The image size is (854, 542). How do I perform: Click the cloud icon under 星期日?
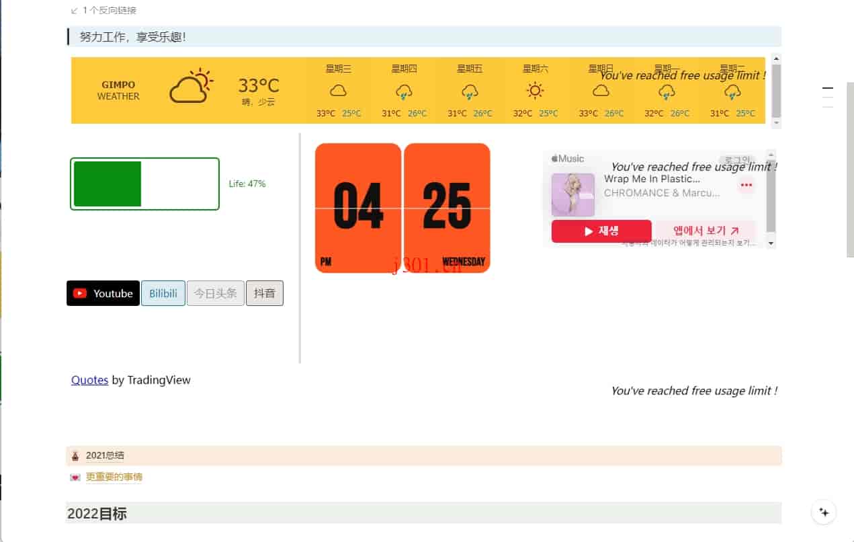pyautogui.click(x=601, y=91)
